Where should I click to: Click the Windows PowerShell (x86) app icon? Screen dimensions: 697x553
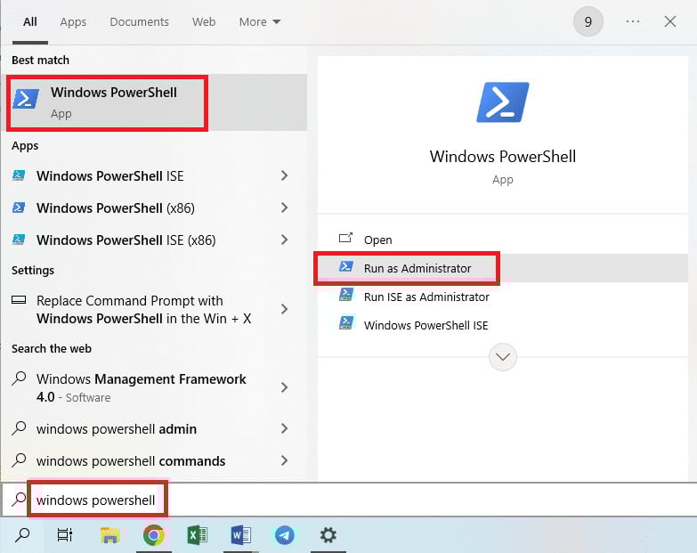(19, 207)
